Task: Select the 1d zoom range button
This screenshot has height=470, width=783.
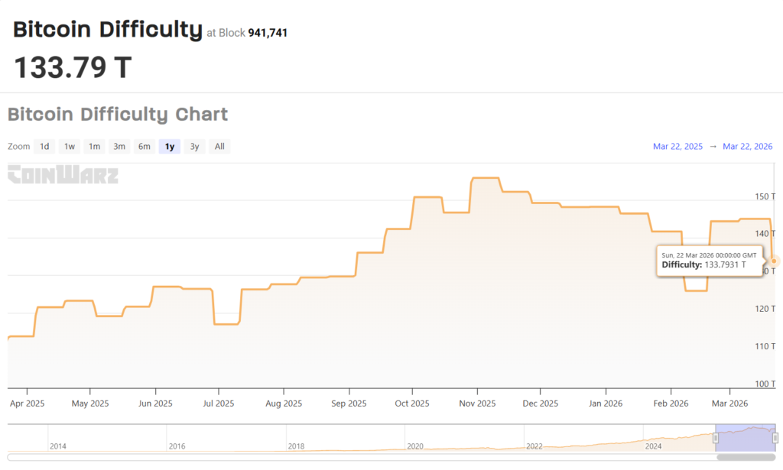Action: pos(44,147)
